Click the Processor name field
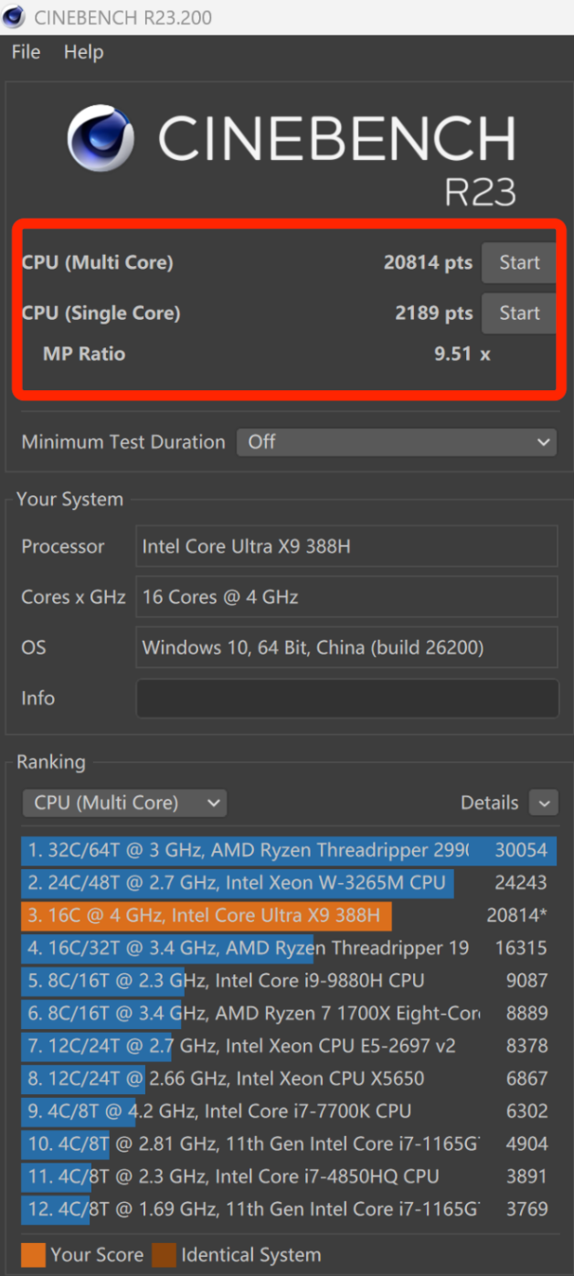Screen dimensions: 574x1276 pos(346,547)
